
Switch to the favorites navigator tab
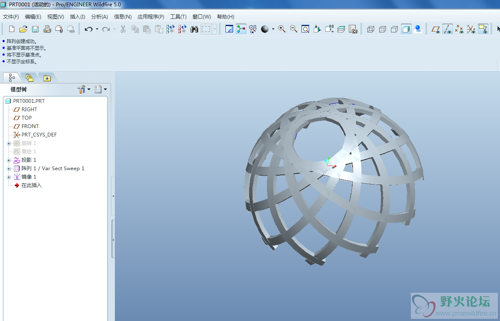(47, 78)
